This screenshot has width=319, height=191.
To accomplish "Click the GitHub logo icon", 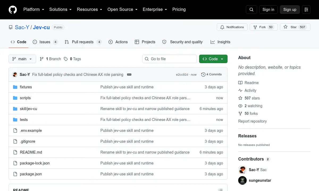I will point(13,10).
